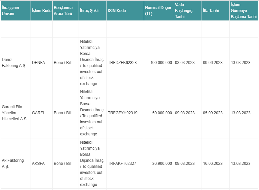Viewport: 259px width, 190px height.
Task: Click ISIN code TRFAKFT62327
Action: (x=122, y=164)
